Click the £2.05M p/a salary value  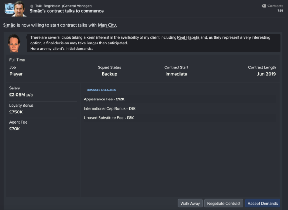[21, 95]
